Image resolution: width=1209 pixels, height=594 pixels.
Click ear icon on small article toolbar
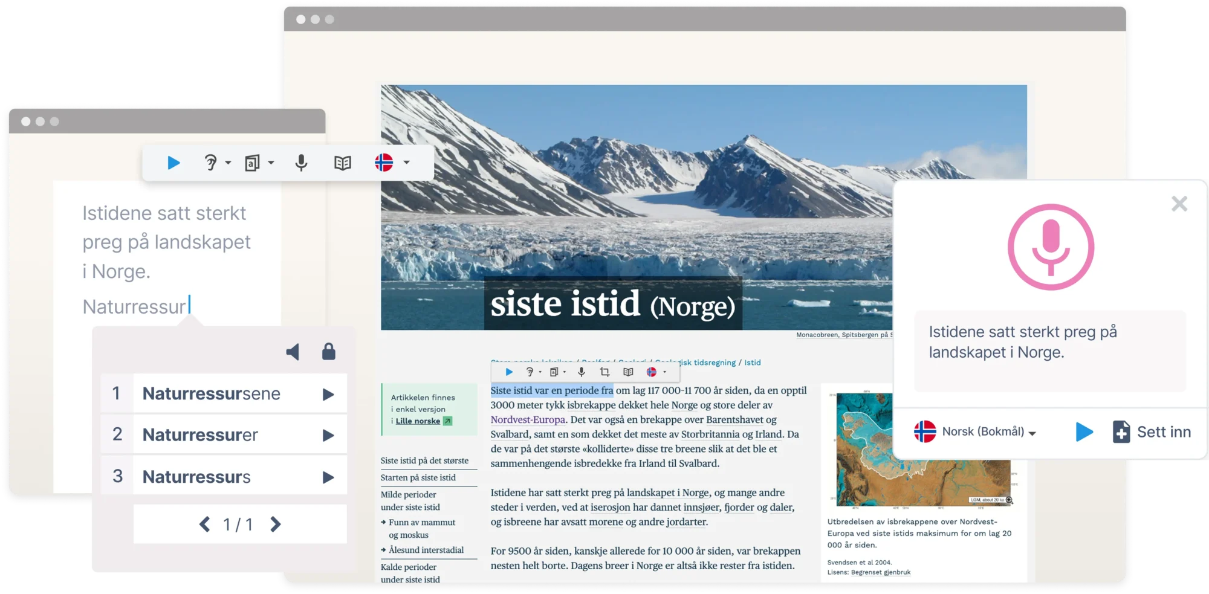point(530,372)
